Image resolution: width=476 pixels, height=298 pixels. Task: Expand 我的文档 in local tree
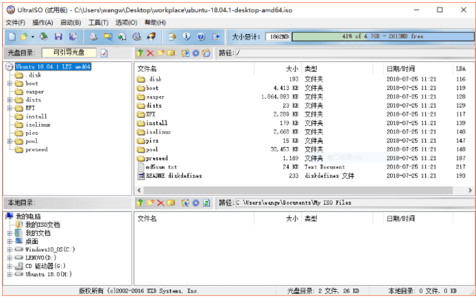[9, 233]
